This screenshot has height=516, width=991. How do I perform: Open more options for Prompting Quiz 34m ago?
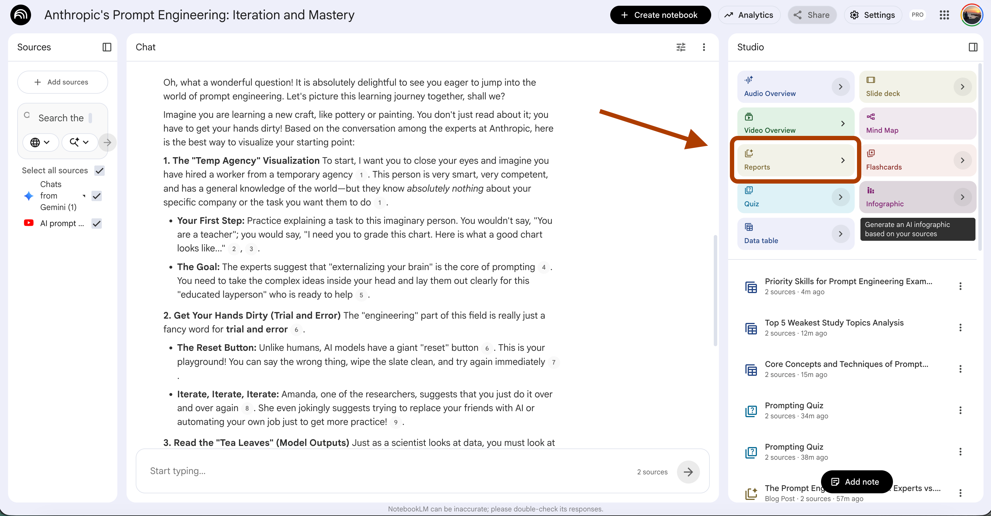point(960,410)
